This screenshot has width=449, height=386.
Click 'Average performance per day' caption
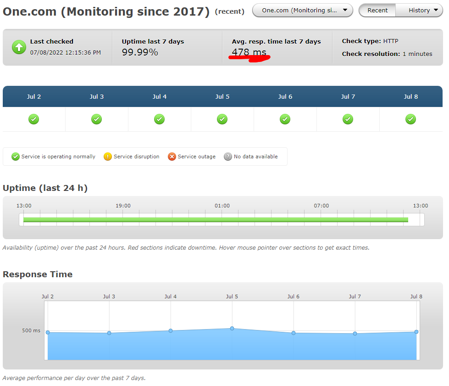(74, 378)
